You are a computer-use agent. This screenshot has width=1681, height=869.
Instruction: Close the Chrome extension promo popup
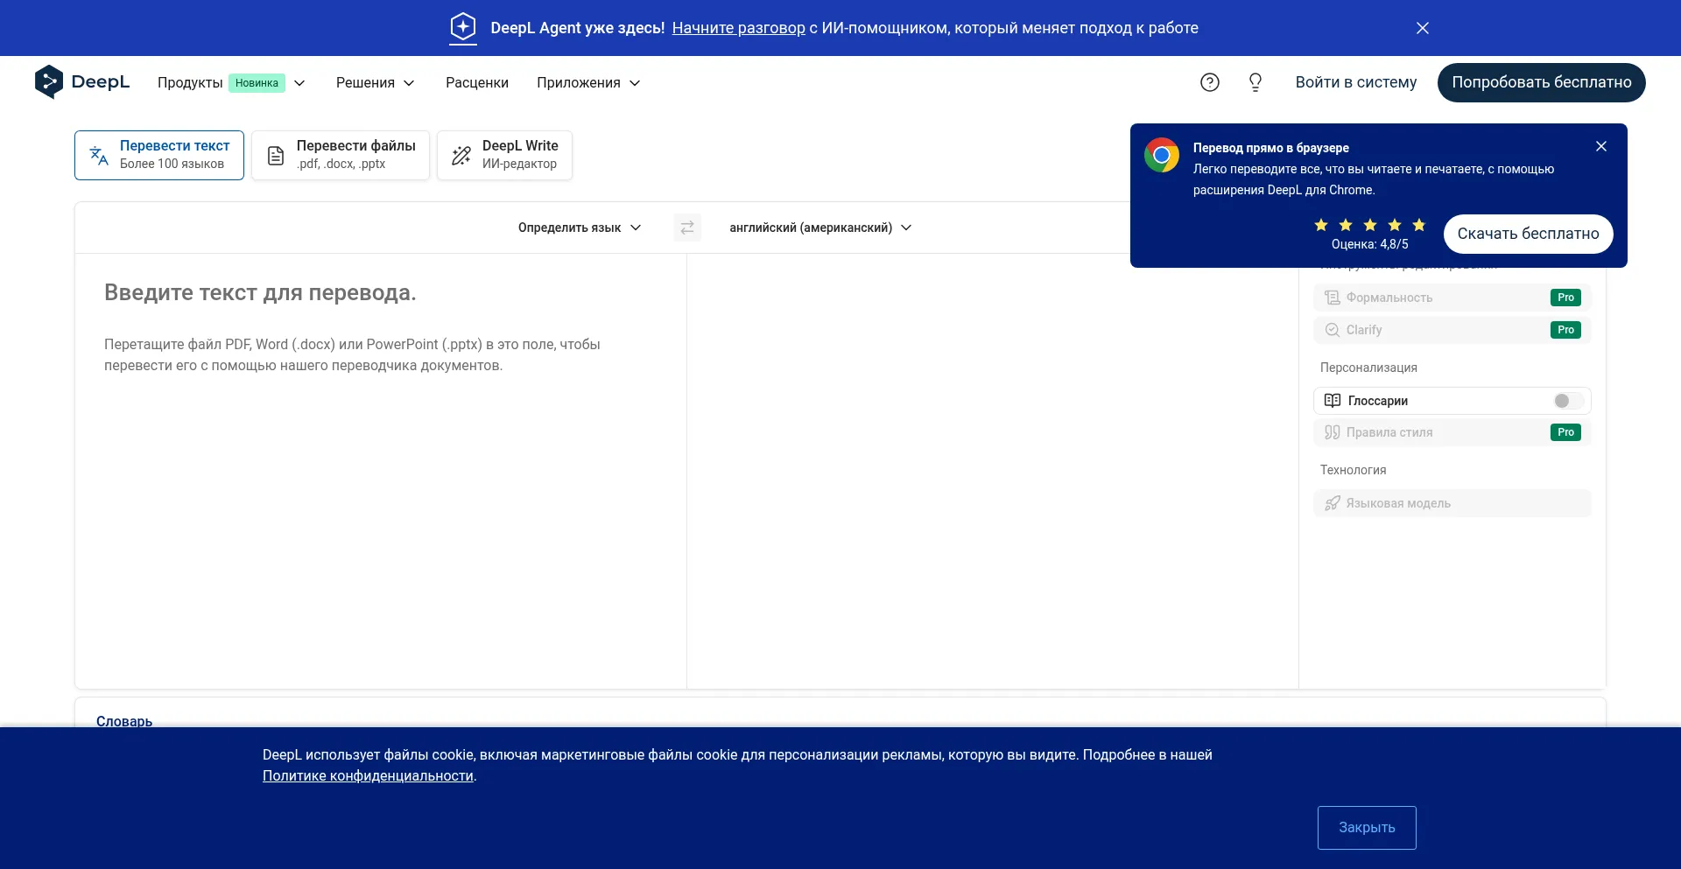tap(1600, 147)
